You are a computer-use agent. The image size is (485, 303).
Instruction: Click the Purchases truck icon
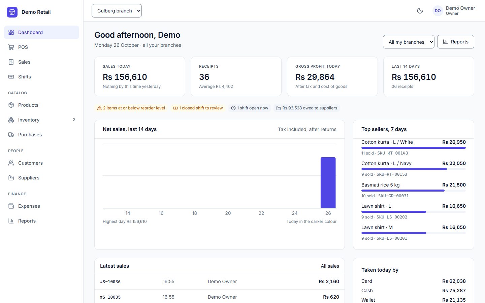pos(11,135)
